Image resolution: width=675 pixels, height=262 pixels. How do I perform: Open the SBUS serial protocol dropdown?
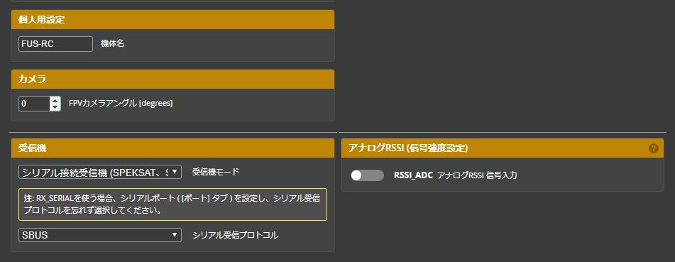coord(100,235)
